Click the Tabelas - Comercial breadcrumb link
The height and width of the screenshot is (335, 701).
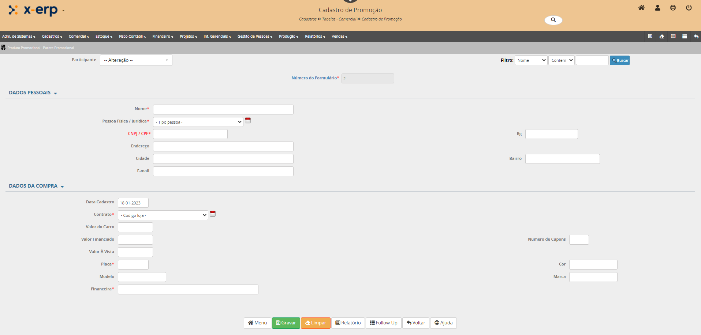point(339,19)
